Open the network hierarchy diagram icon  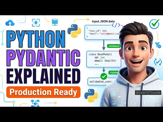35,103
